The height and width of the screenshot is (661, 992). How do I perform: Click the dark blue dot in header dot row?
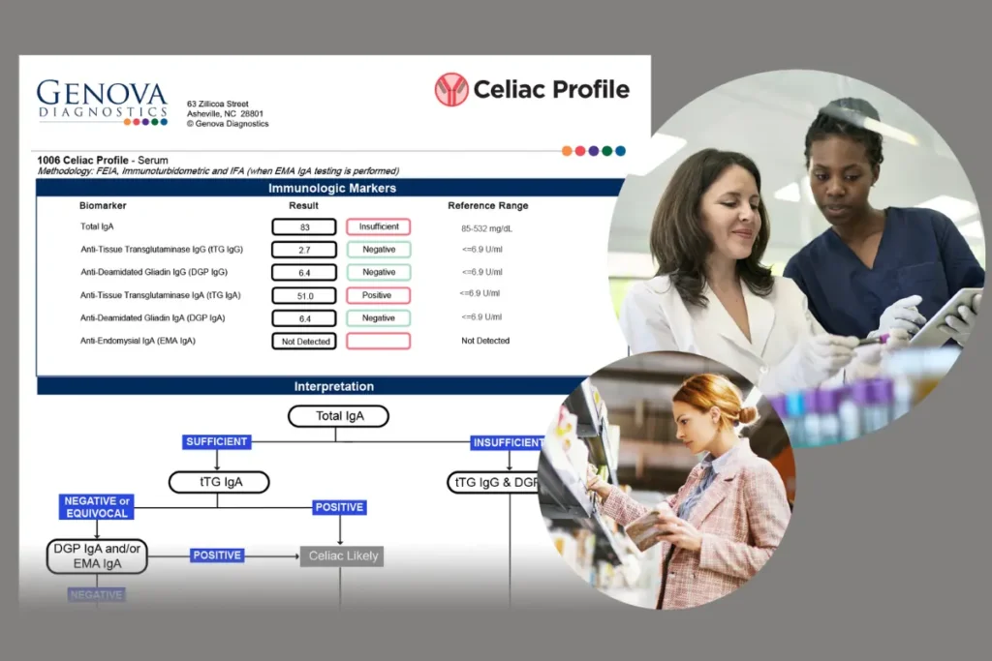coord(620,151)
